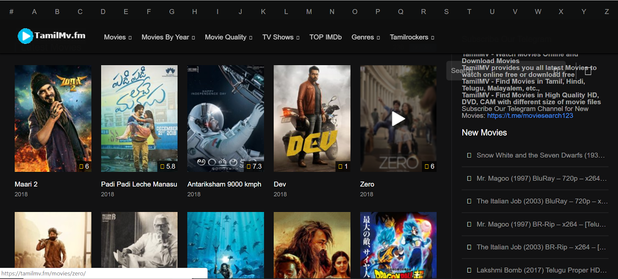Open Lakshmi Bomb (2017) Telugu Proper entry
The image size is (618, 279).
542,270
